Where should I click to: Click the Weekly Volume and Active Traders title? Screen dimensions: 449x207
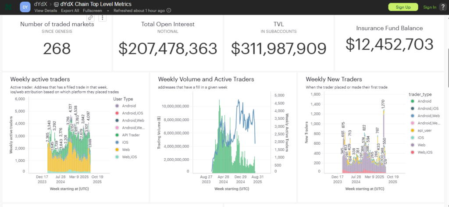(x=206, y=79)
